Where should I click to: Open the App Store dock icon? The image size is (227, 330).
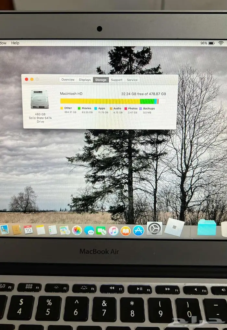tap(138, 231)
